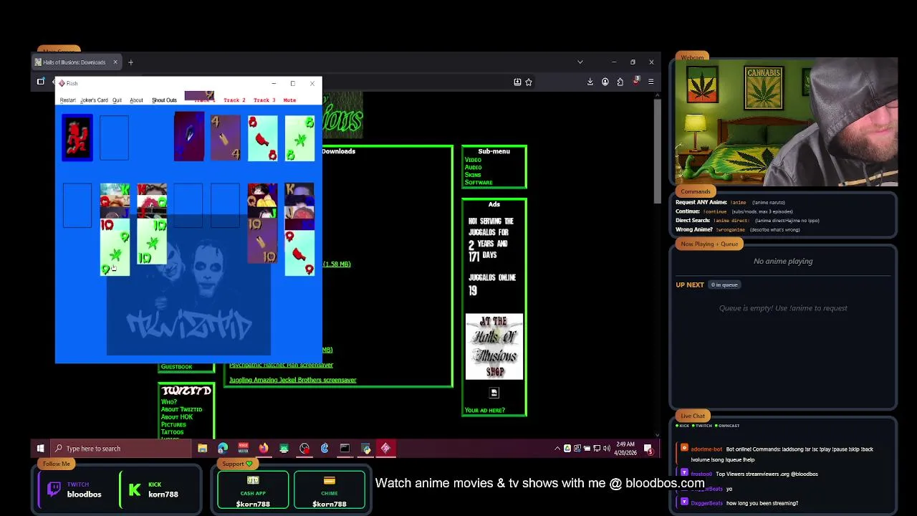Open Skins in the Sub-menu
This screenshot has height=516, width=917.
click(472, 175)
